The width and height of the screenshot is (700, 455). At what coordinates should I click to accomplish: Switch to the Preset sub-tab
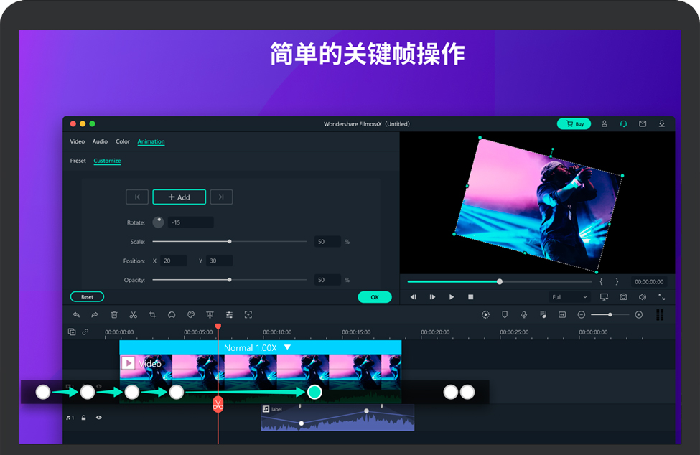(x=78, y=161)
